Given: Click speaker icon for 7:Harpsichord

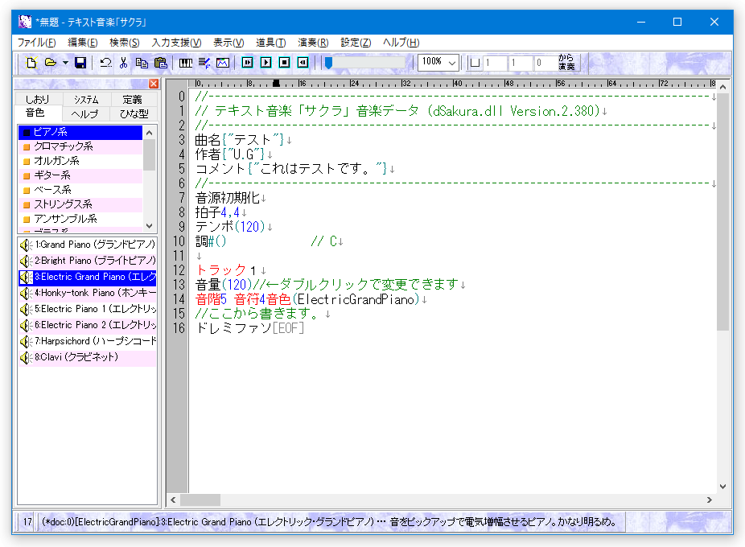Looking at the screenshot, I should coord(26,342).
